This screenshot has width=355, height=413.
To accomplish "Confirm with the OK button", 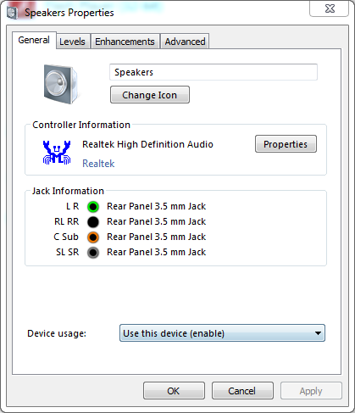I will 174,391.
